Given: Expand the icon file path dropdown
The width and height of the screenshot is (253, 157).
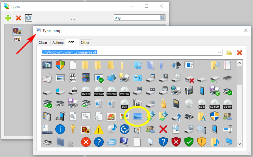Looking at the screenshot, I should (220, 52).
